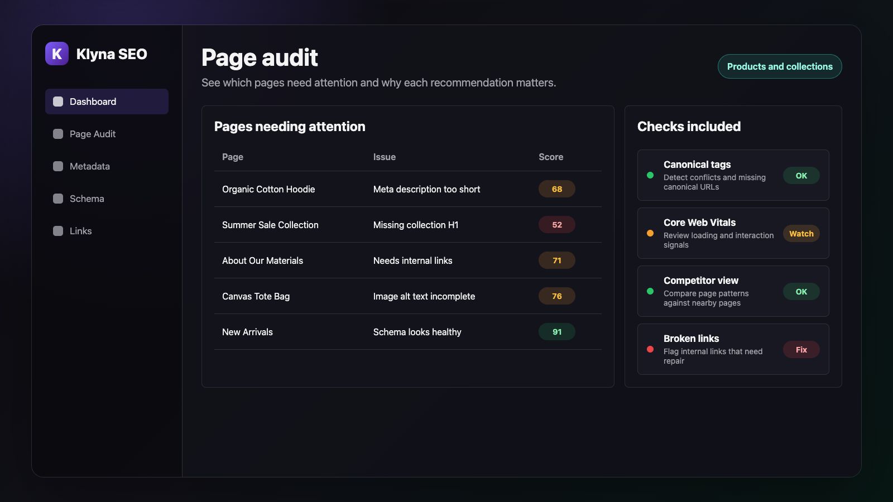
Task: Click the Compare page patterns description
Action: coord(706,298)
